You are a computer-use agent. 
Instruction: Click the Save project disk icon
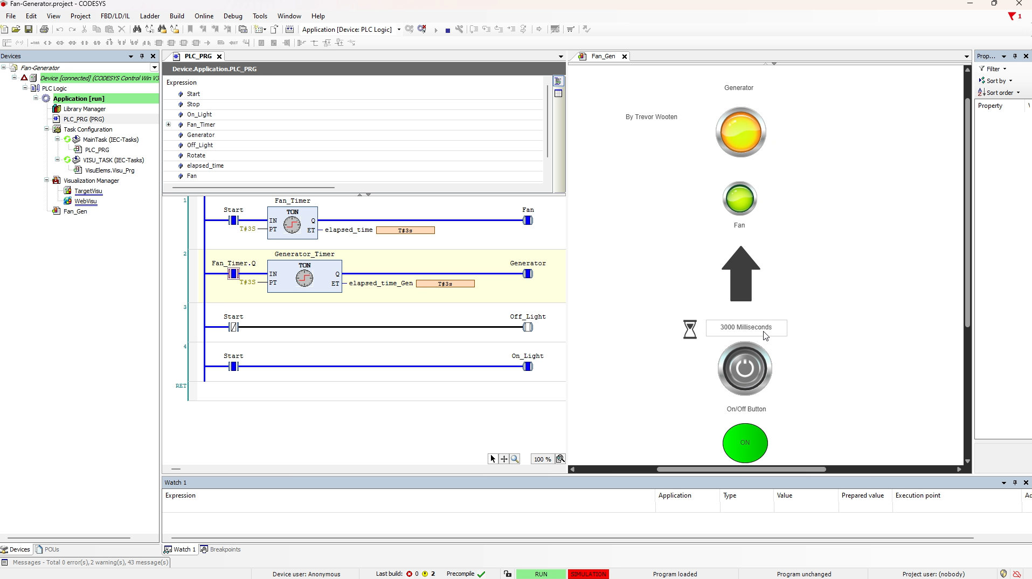[29, 29]
